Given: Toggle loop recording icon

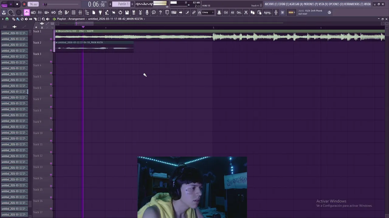Looking at the screenshot, I should click(53, 12).
